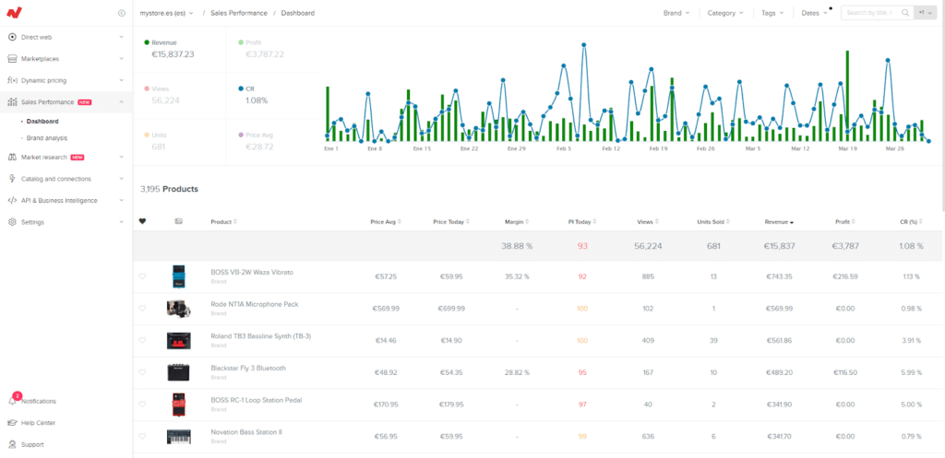Click the heart icon in table header
945x458 pixels.
tap(142, 222)
